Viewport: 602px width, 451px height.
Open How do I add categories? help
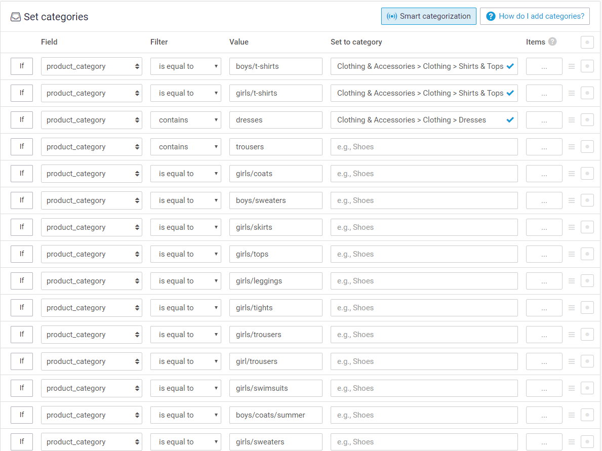click(535, 16)
